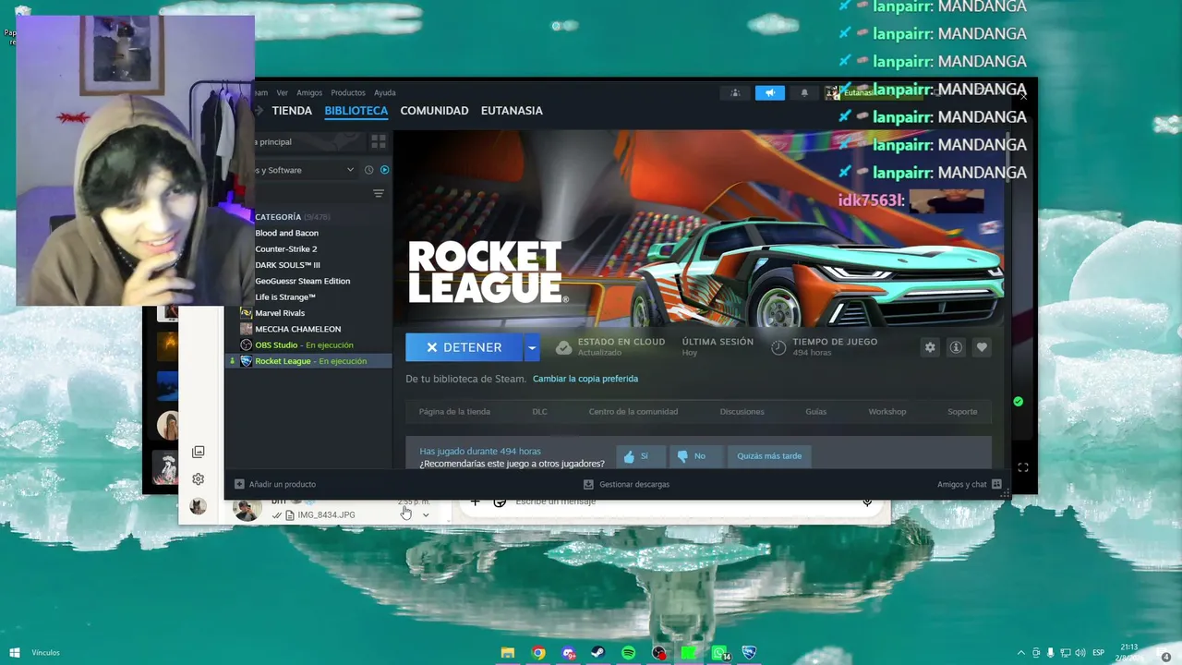
Task: Open the Productos menu
Action: 348,92
